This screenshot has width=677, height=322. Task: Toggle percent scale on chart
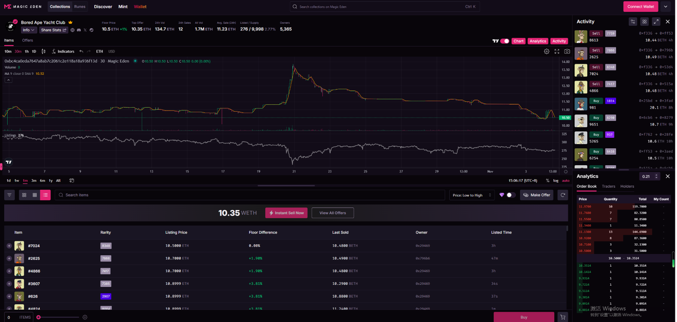548,180
